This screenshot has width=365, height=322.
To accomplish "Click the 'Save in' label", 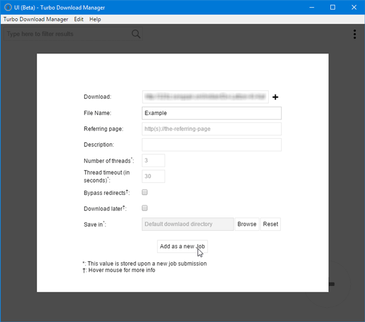I will coord(95,225).
